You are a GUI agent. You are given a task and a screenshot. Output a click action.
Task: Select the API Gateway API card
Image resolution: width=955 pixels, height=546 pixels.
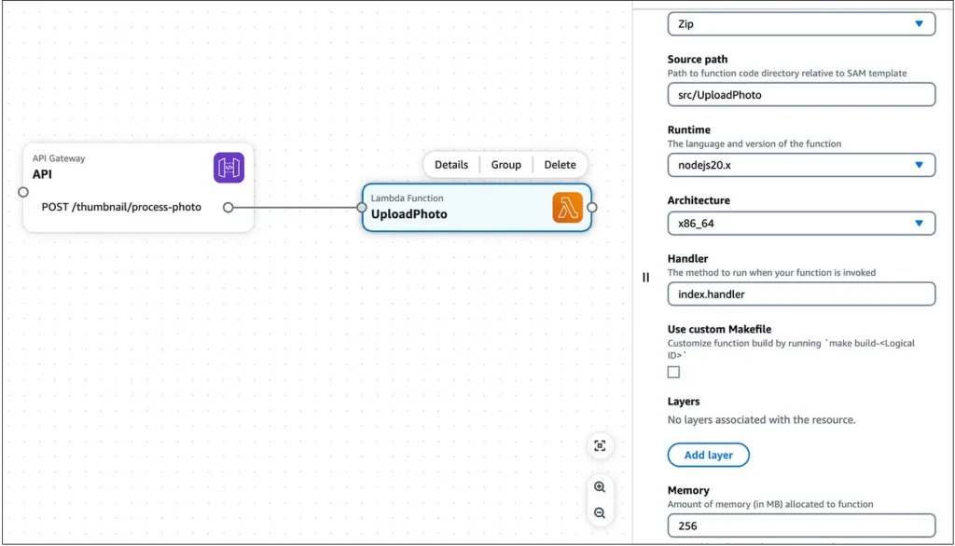[138, 187]
